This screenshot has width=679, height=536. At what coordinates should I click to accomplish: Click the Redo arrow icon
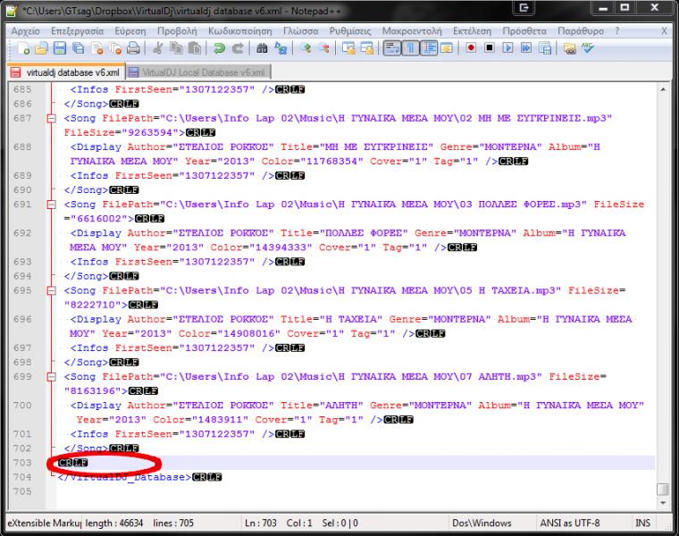(238, 48)
